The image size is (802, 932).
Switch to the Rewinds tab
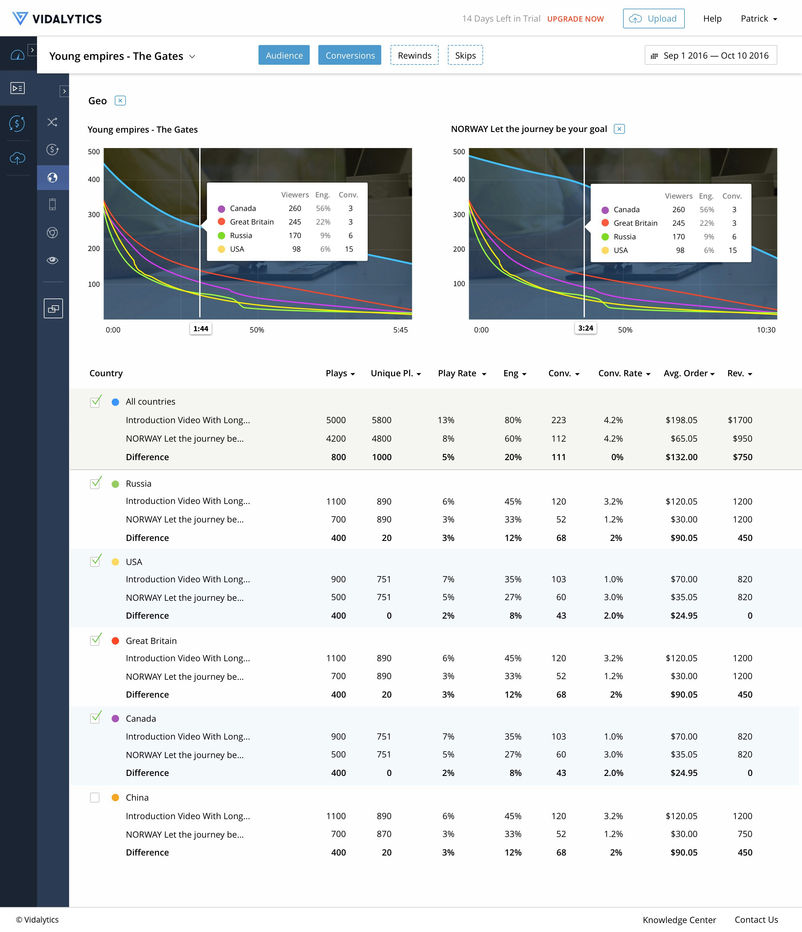414,55
